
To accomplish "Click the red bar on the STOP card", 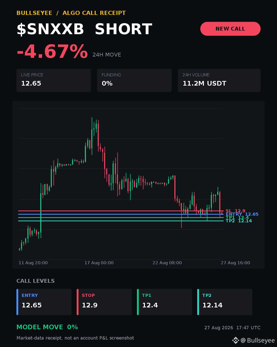I will (x=77, y=302).
